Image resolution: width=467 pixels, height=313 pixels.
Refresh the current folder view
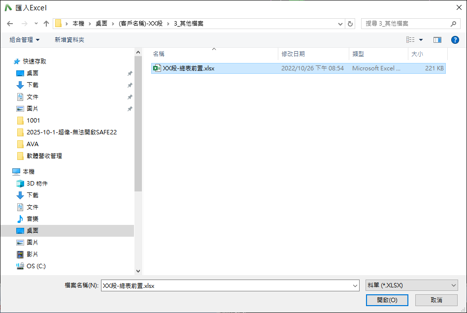(350, 24)
